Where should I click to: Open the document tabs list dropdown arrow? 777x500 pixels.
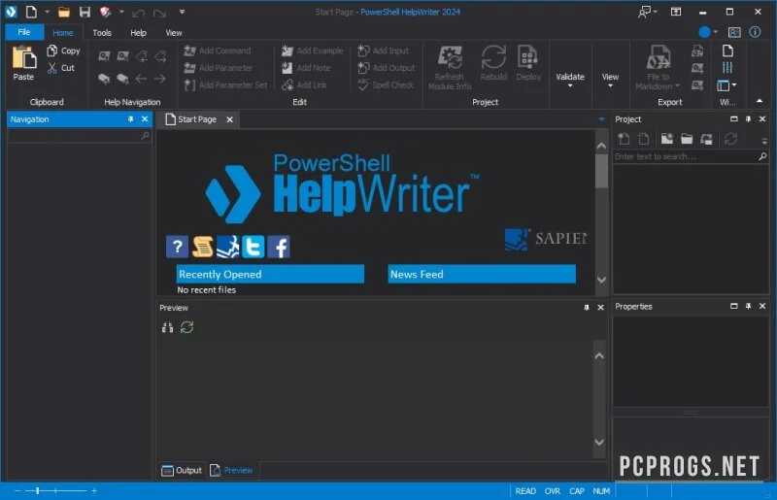[x=601, y=119]
